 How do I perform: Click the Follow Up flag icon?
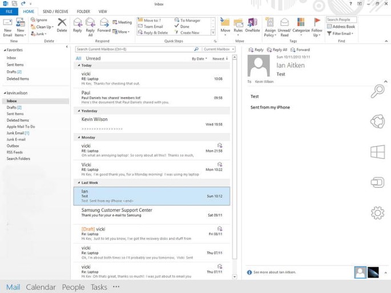point(317,22)
